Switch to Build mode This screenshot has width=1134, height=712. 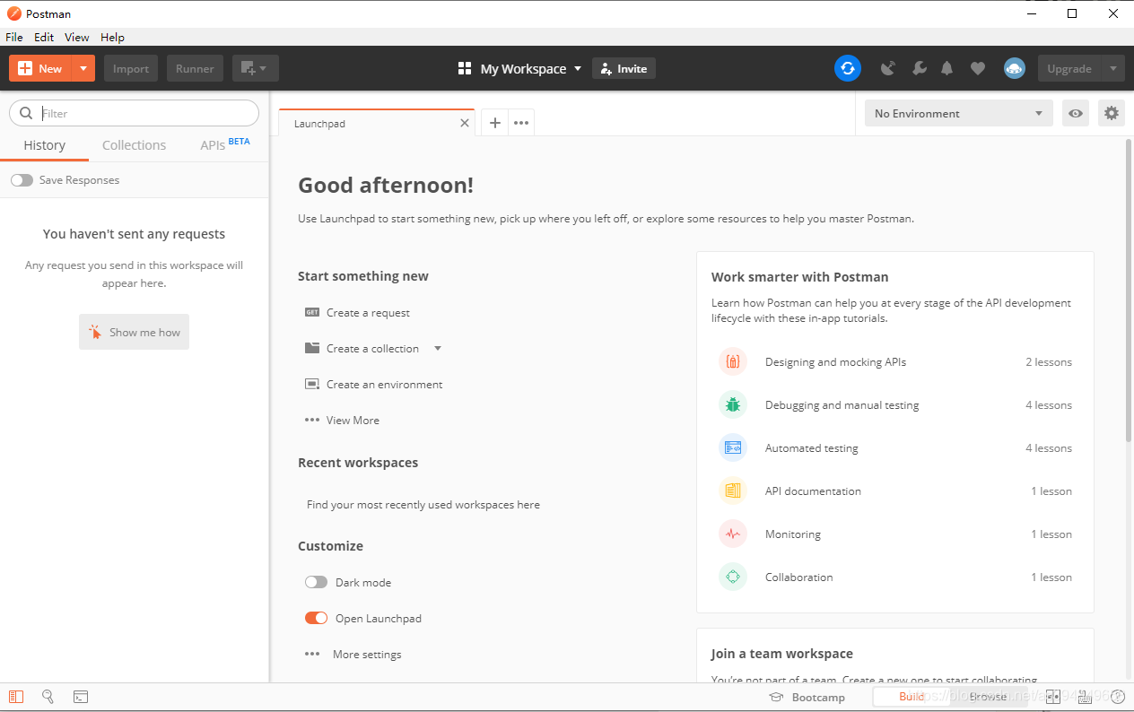pyautogui.click(x=912, y=697)
